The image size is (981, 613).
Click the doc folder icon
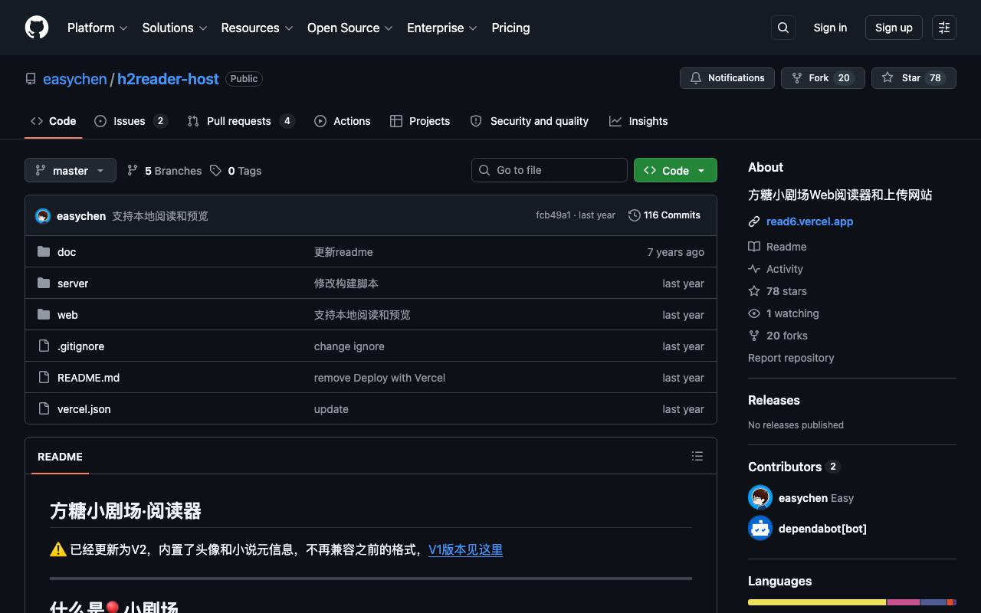(x=44, y=251)
